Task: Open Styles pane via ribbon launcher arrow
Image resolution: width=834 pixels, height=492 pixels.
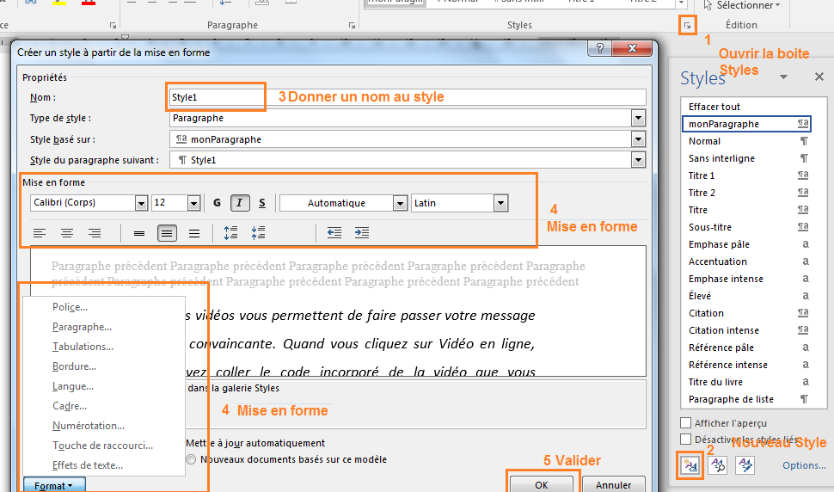Action: tap(688, 25)
